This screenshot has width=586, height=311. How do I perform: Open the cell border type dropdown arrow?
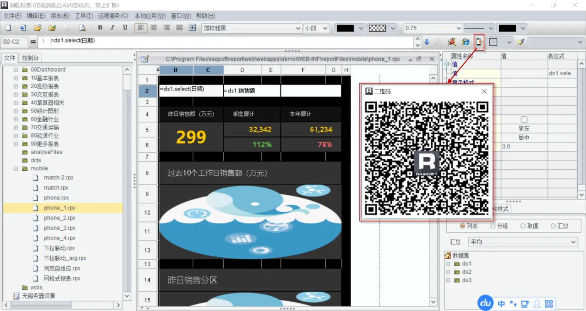(509, 42)
